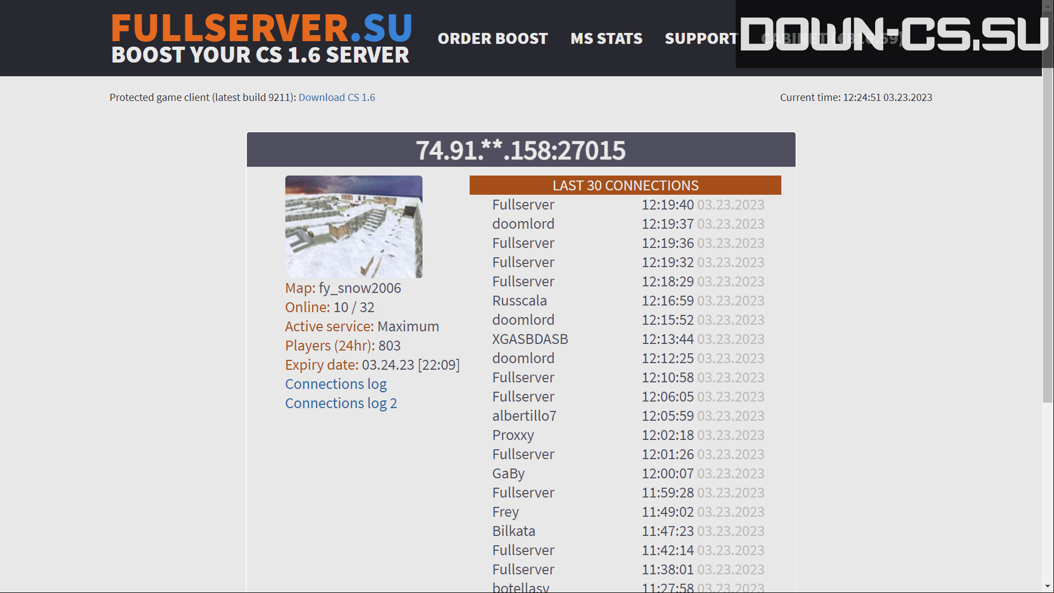Click the Protected game client build 9211 text
Image resolution: width=1054 pixels, height=593 pixels.
click(x=203, y=97)
